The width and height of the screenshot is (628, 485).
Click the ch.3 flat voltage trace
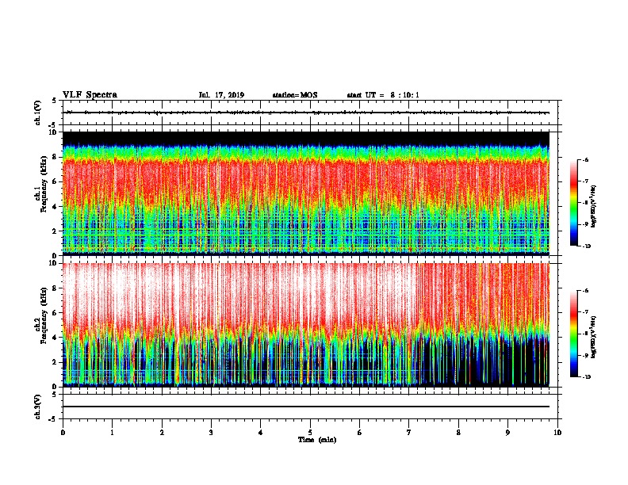(x=306, y=407)
